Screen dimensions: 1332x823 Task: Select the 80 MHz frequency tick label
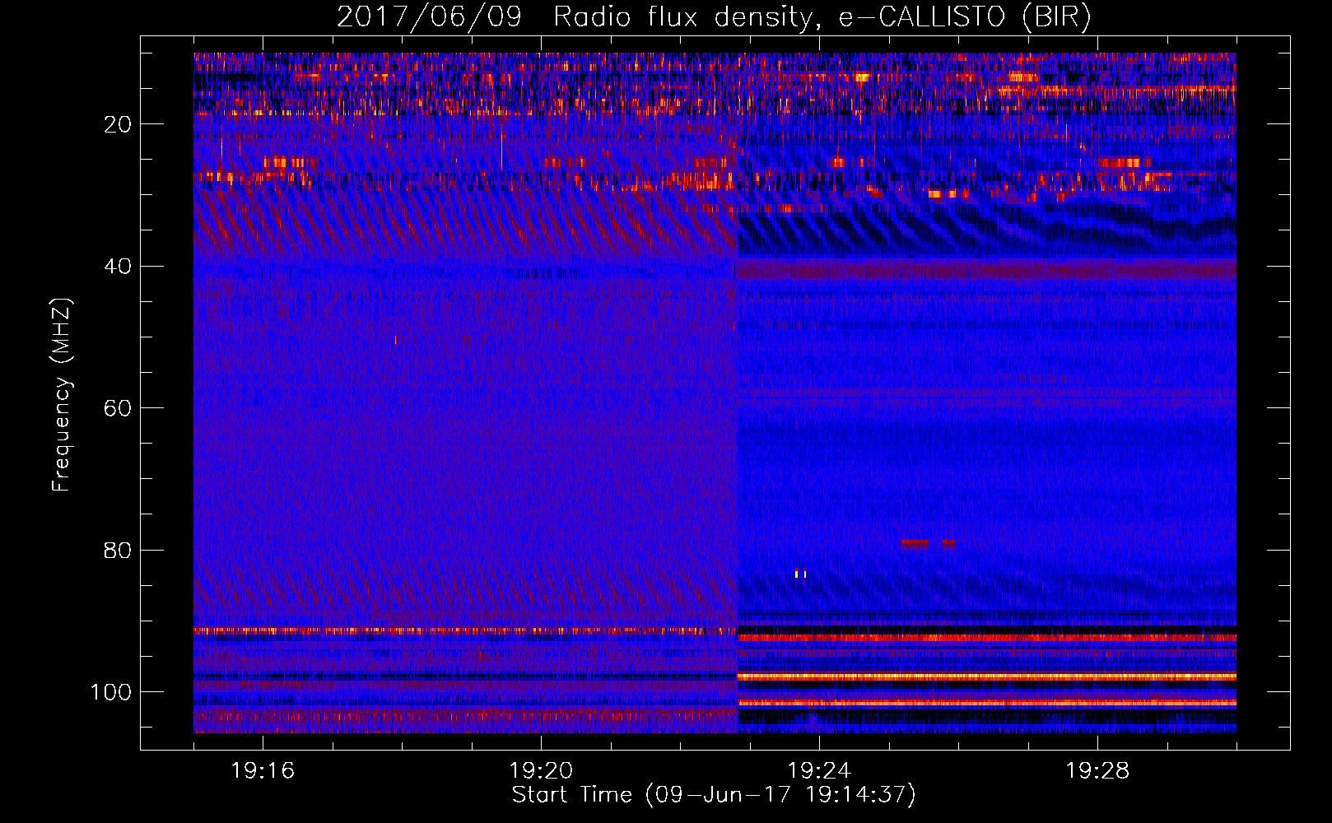tap(119, 551)
